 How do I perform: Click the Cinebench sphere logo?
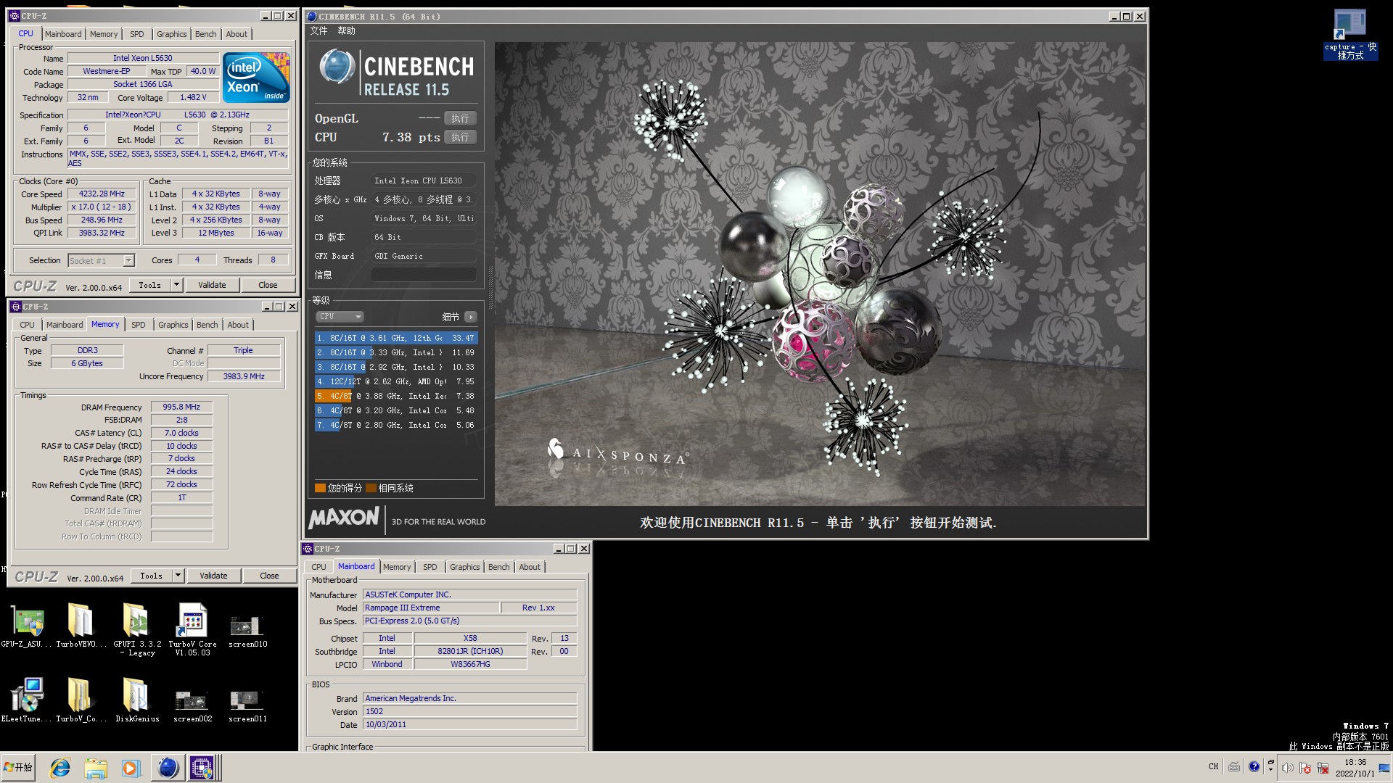click(337, 67)
